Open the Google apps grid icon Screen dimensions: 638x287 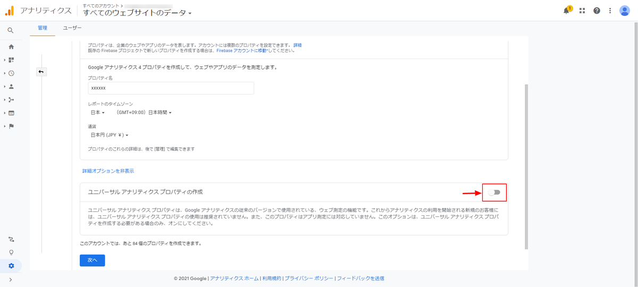click(x=582, y=11)
